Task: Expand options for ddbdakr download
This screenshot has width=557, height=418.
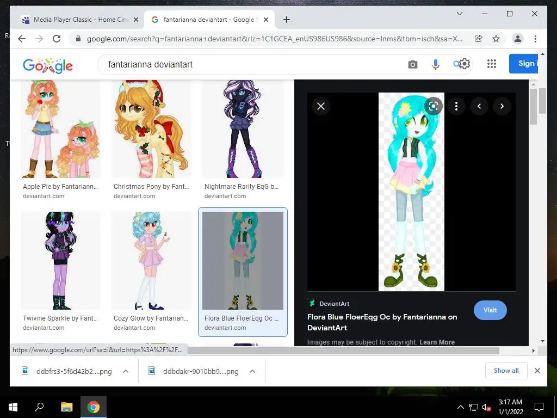Action: (252, 371)
